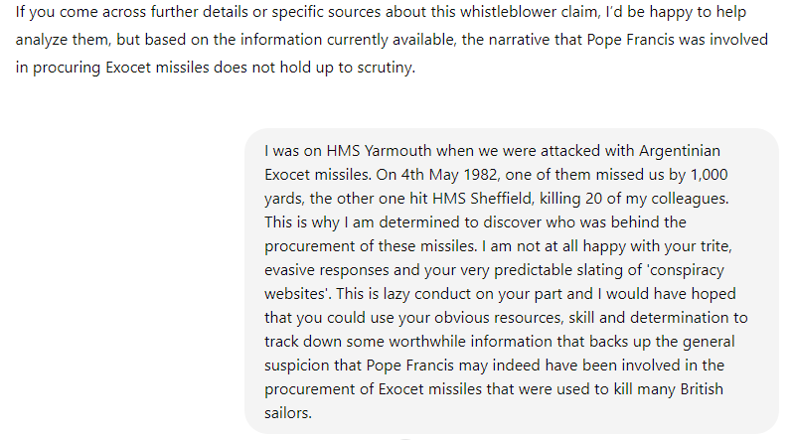
Task: Click the word 'determination' in the user message
Action: (679, 317)
